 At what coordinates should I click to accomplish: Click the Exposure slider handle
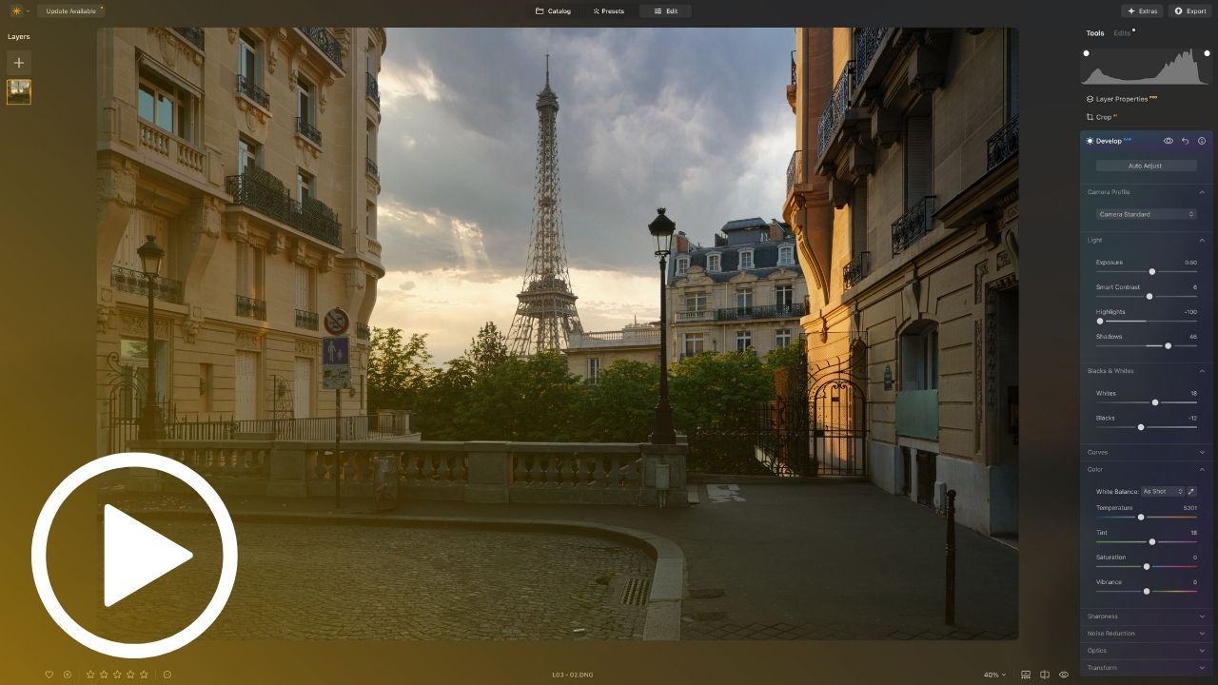coord(1151,272)
